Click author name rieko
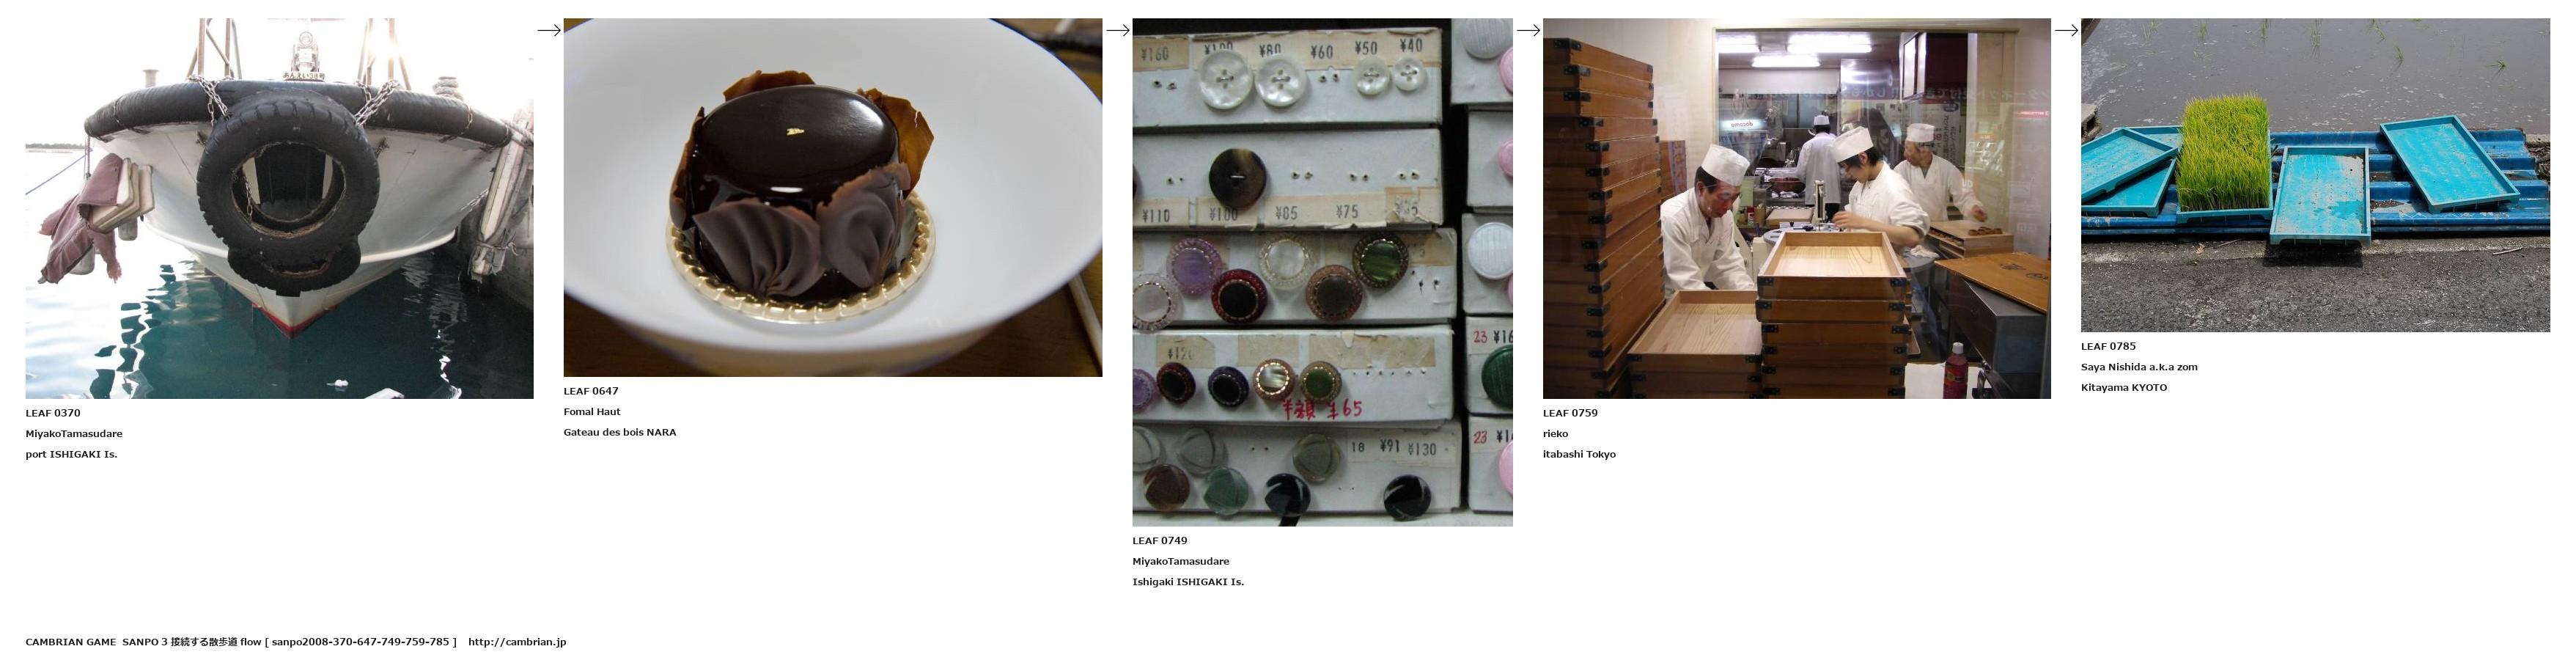 [1555, 434]
